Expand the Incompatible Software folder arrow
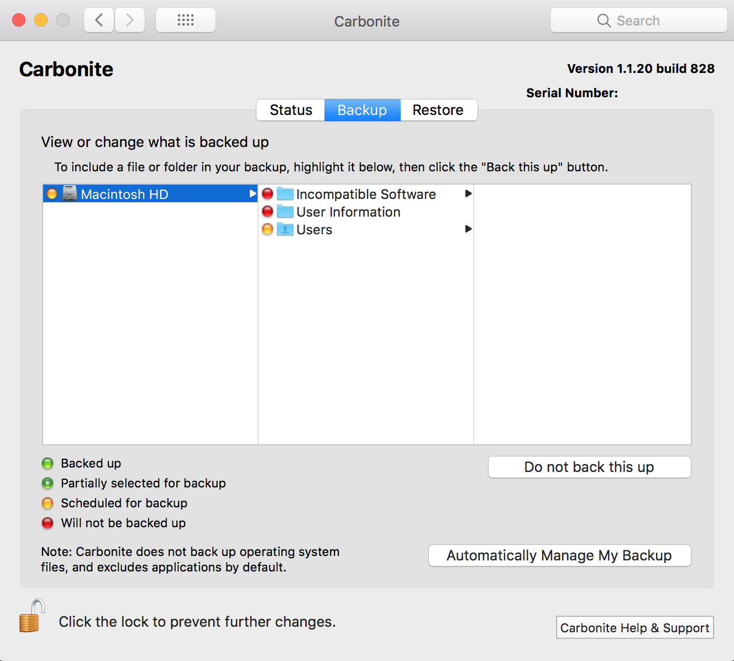This screenshot has width=734, height=661. (468, 193)
